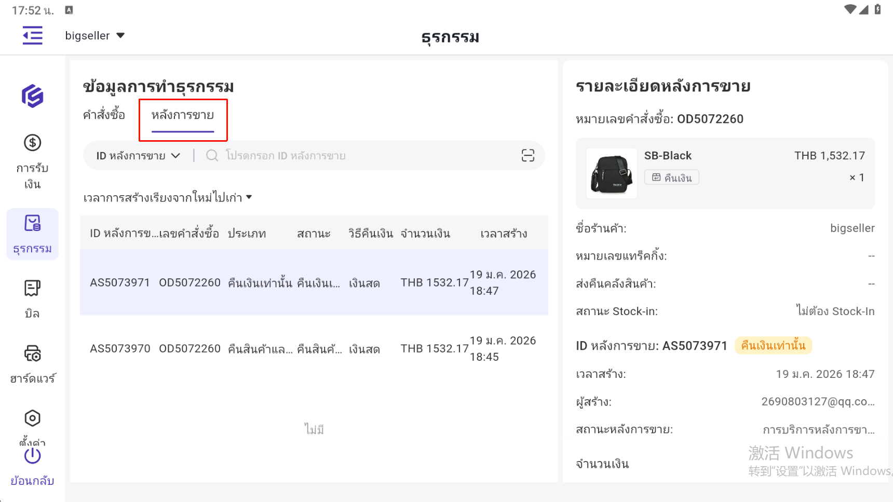The height and width of the screenshot is (502, 893).
Task: Open the ธุรกรรม transactions section
Action: [x=32, y=234]
